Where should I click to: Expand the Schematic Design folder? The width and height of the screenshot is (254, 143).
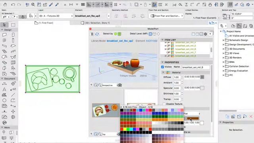223,40
